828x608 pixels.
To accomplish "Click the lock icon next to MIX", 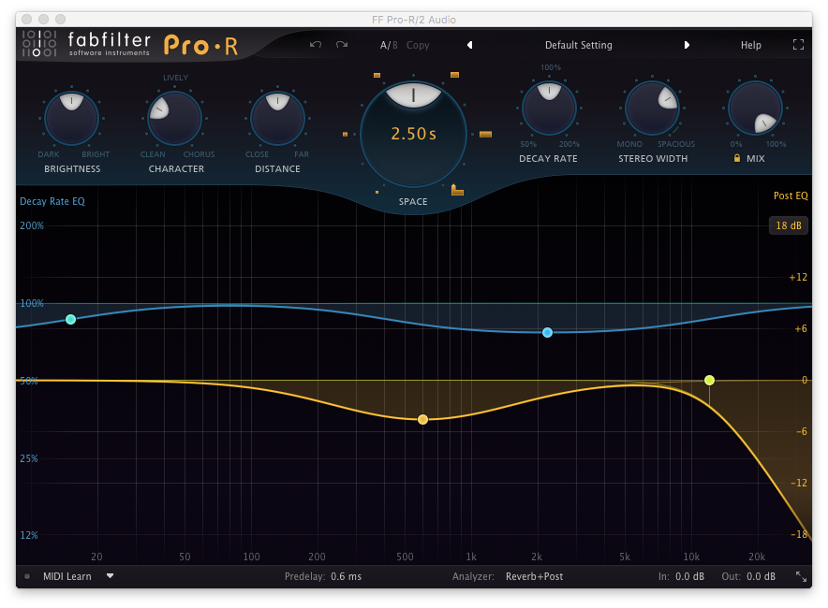I will coord(735,158).
